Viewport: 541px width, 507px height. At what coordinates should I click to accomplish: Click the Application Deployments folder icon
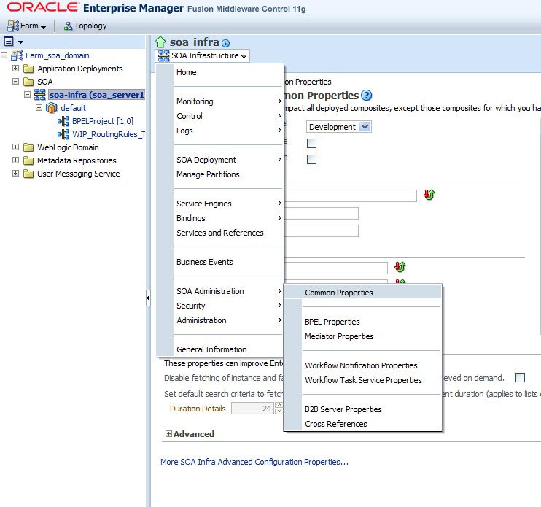[x=28, y=69]
